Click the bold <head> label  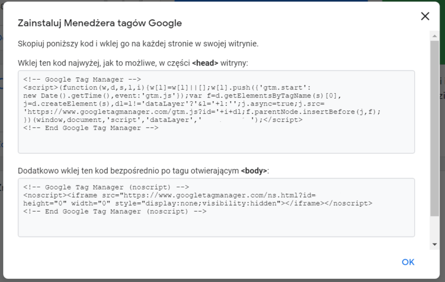(x=205, y=63)
